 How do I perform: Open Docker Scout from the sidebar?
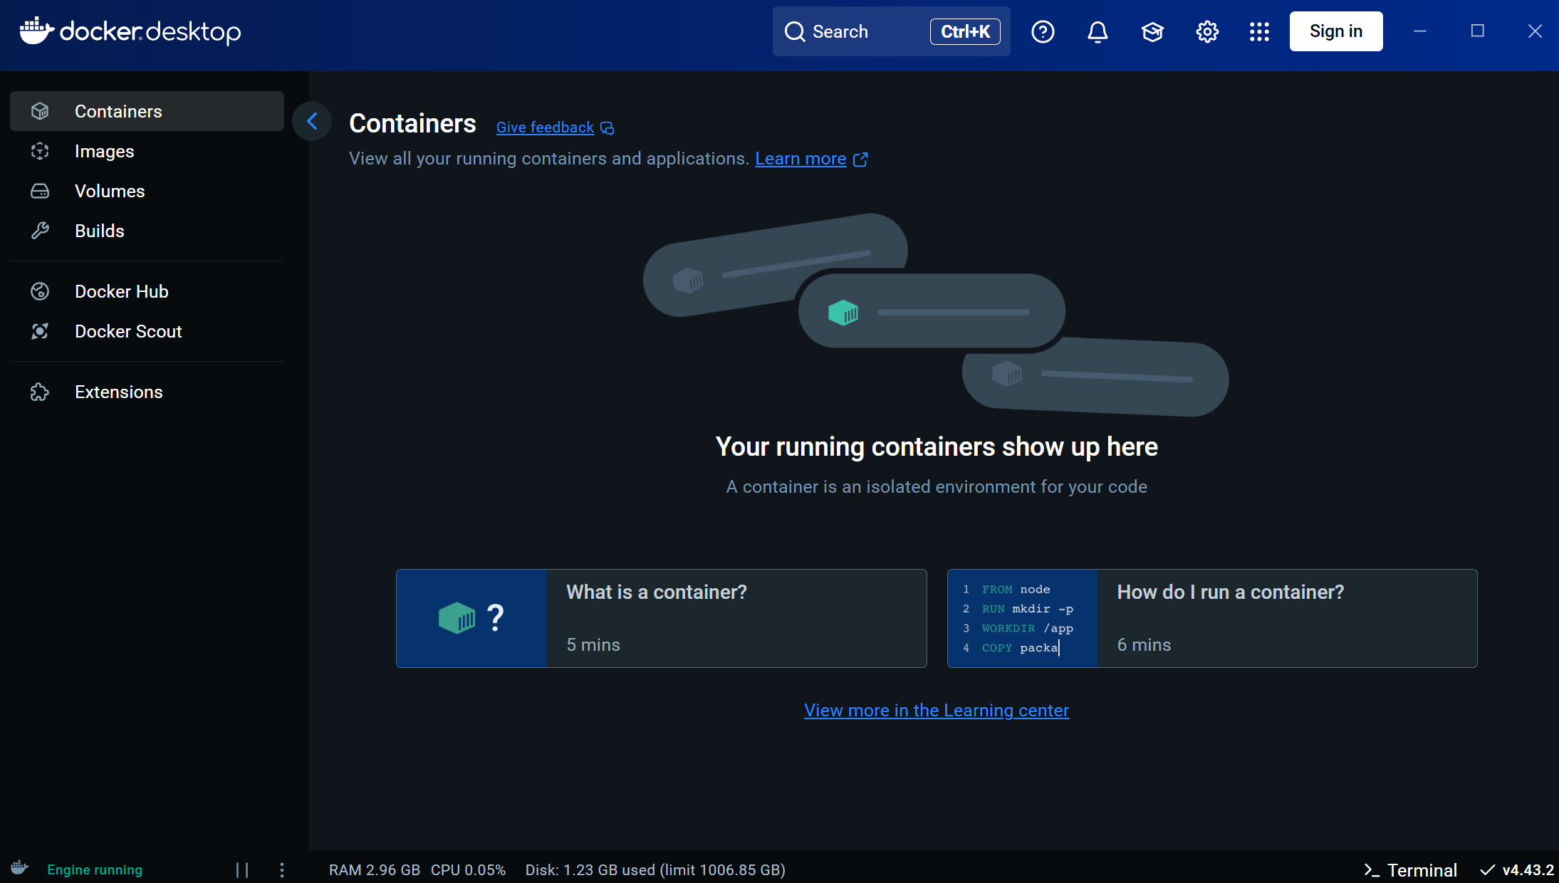(147, 331)
